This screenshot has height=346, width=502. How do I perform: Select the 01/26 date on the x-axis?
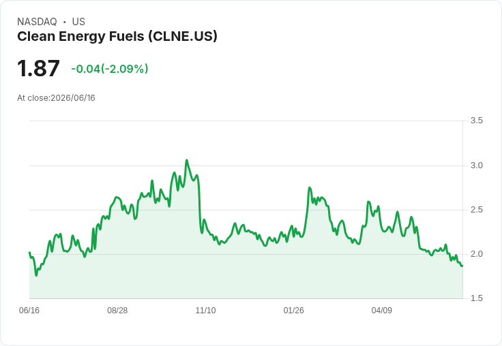click(x=293, y=310)
